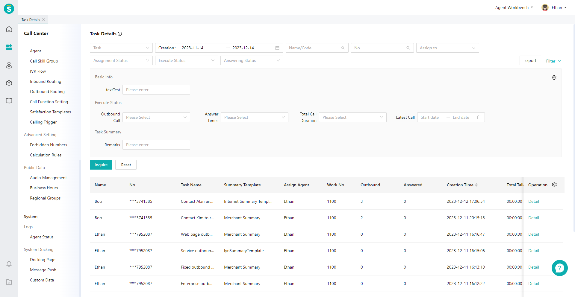
Task: Open the settings gear in left rail
Action: (9, 83)
